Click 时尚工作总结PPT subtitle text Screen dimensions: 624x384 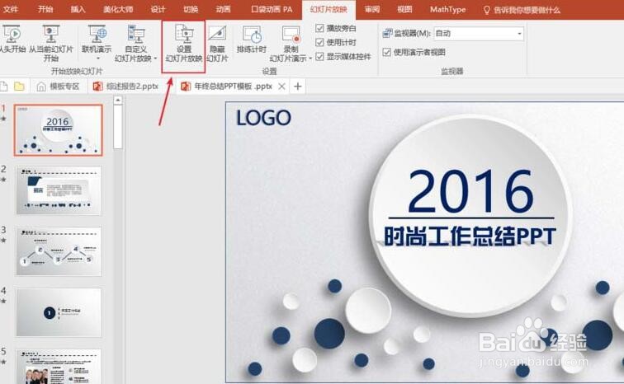coord(470,236)
